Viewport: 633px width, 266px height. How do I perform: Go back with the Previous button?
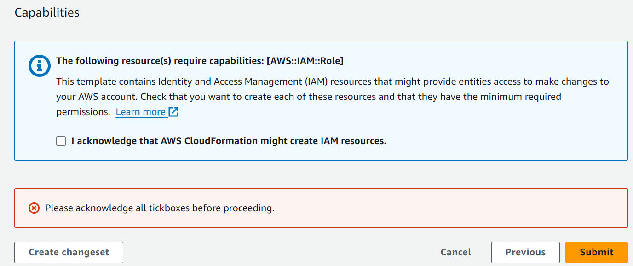tap(525, 252)
